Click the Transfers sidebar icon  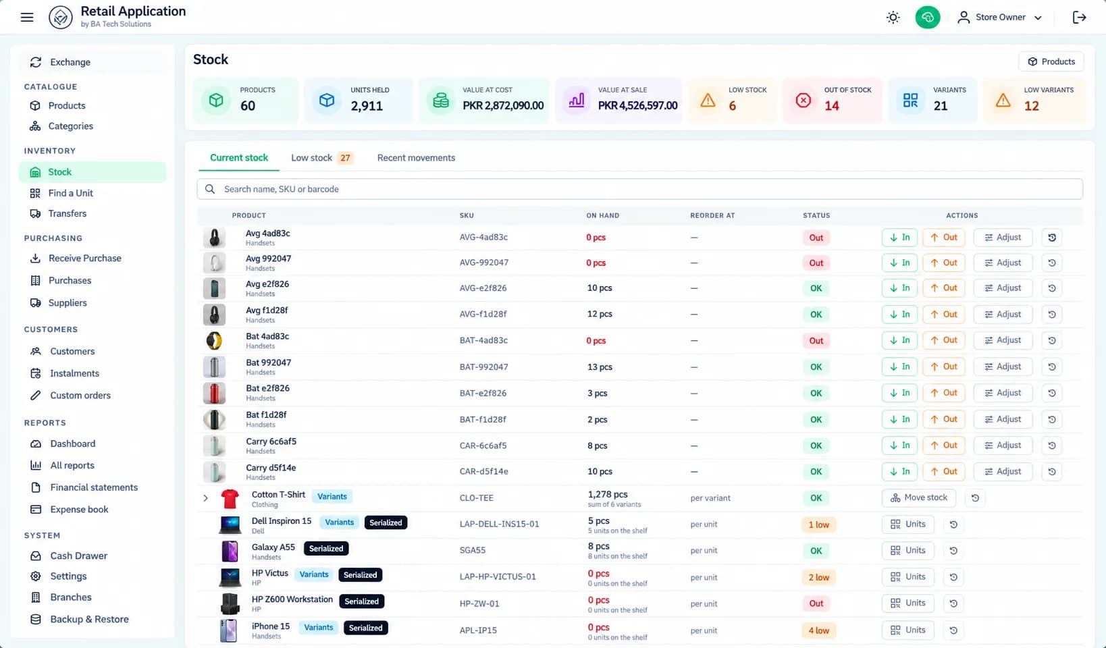coord(35,214)
